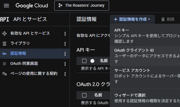Viewport: 180px width, 107px height.
Task: Click the 認証情報を作成 button
Action: click(x=132, y=19)
